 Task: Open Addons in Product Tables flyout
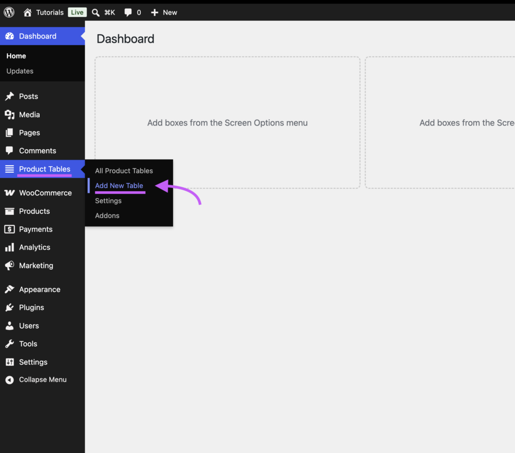[107, 215]
